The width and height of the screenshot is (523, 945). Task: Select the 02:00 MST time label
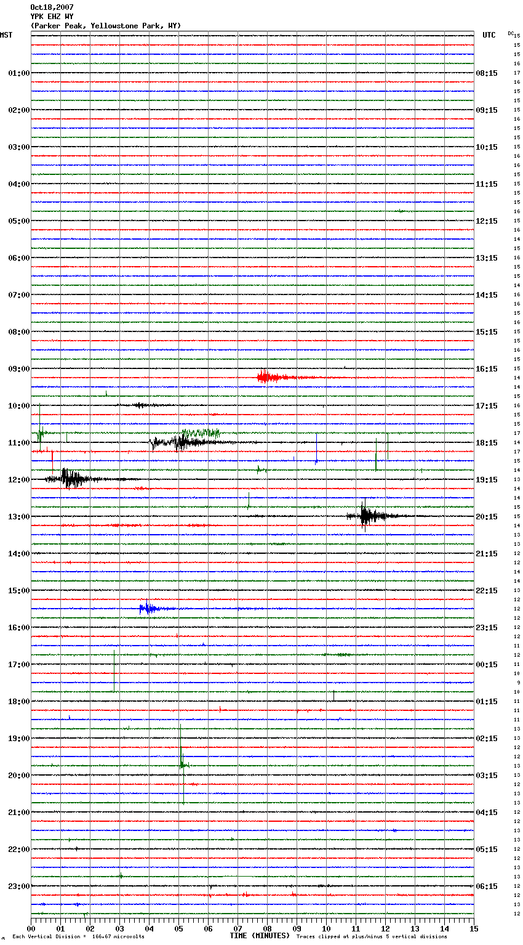(x=19, y=110)
